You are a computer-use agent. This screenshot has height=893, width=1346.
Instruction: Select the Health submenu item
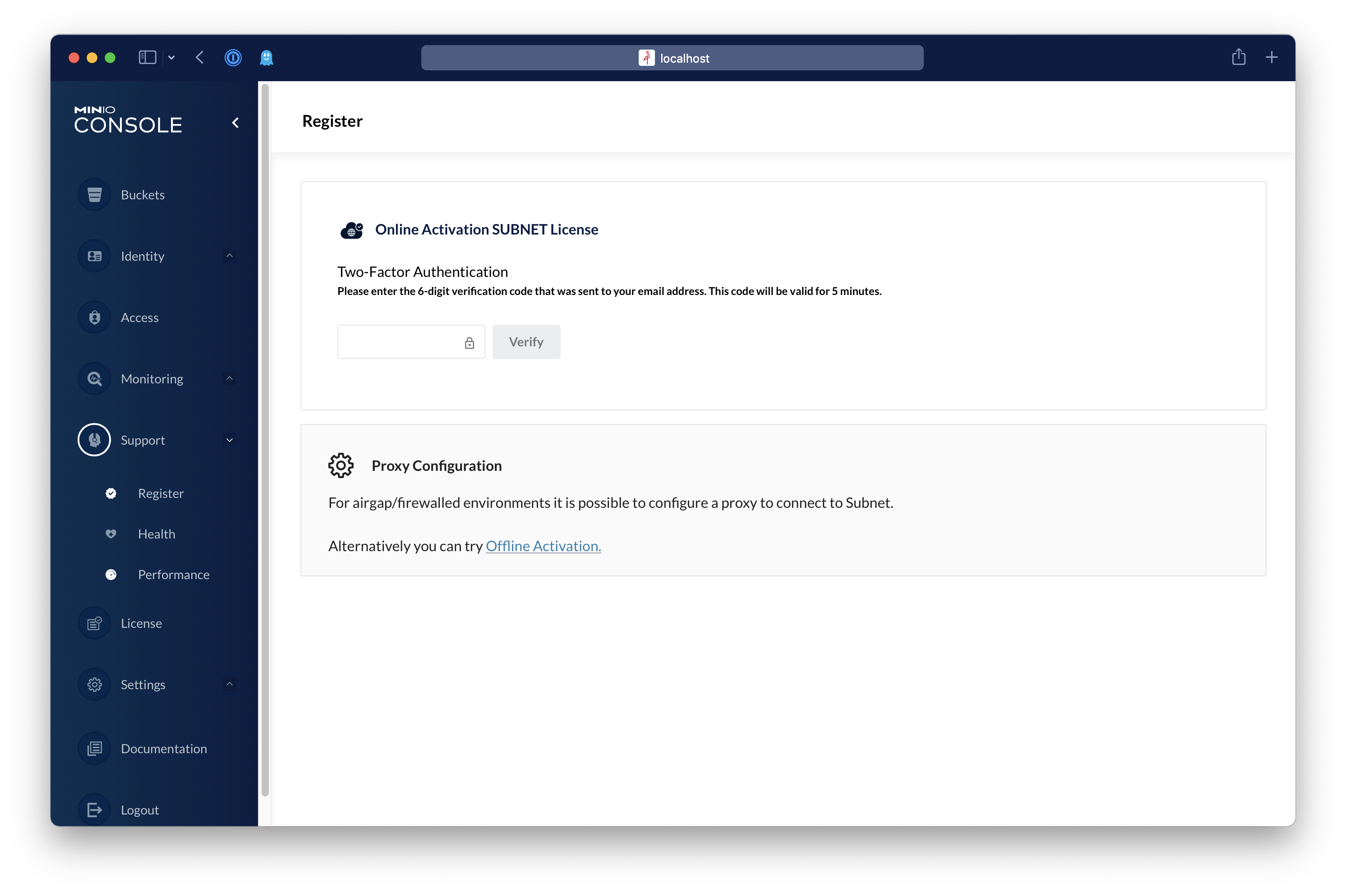point(157,534)
